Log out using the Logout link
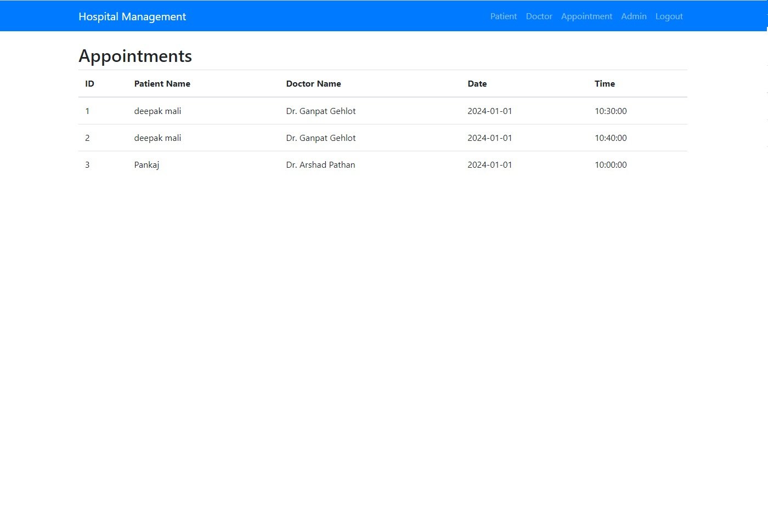This screenshot has height=512, width=768. [x=669, y=16]
